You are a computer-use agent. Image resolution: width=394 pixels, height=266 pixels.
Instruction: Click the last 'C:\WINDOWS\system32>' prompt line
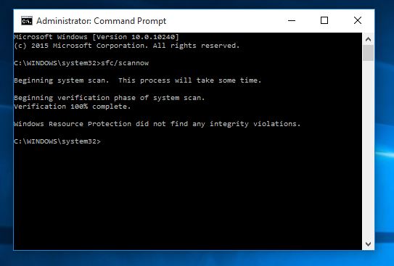(57, 141)
